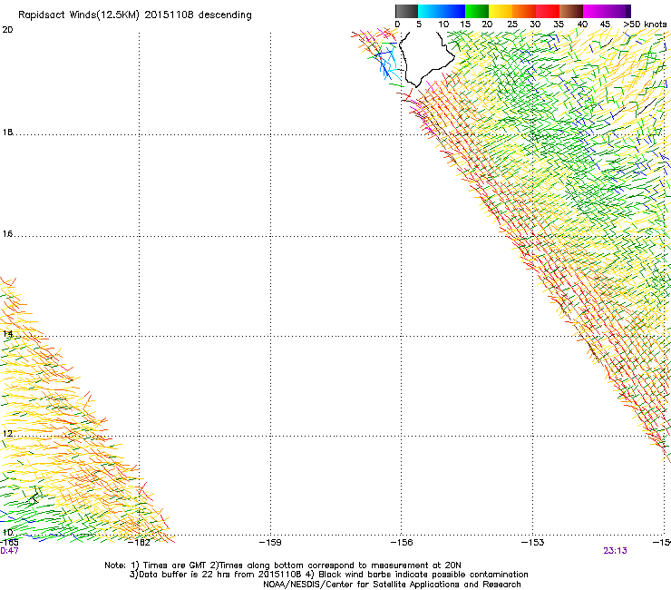This screenshot has height=590, width=671.
Task: Click the blue 10-15 knots legend swatch
Action: pos(453,11)
